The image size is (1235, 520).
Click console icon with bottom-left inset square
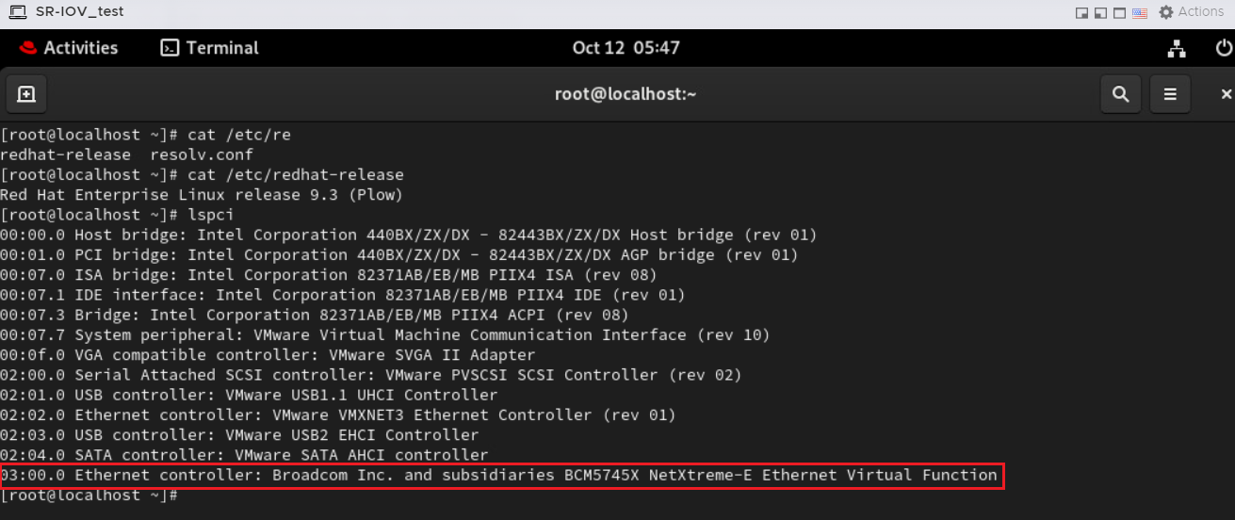point(1101,12)
